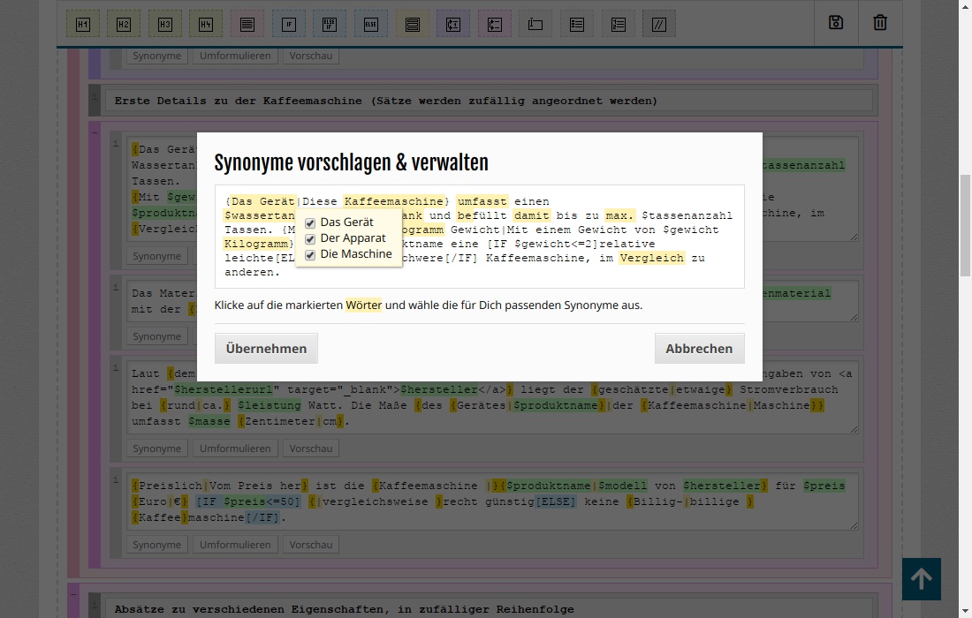Image resolution: width=972 pixels, height=618 pixels.
Task: Insert the ELSE IF block icon
Action: (x=330, y=25)
